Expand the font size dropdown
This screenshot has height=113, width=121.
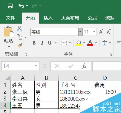[x=94, y=32]
